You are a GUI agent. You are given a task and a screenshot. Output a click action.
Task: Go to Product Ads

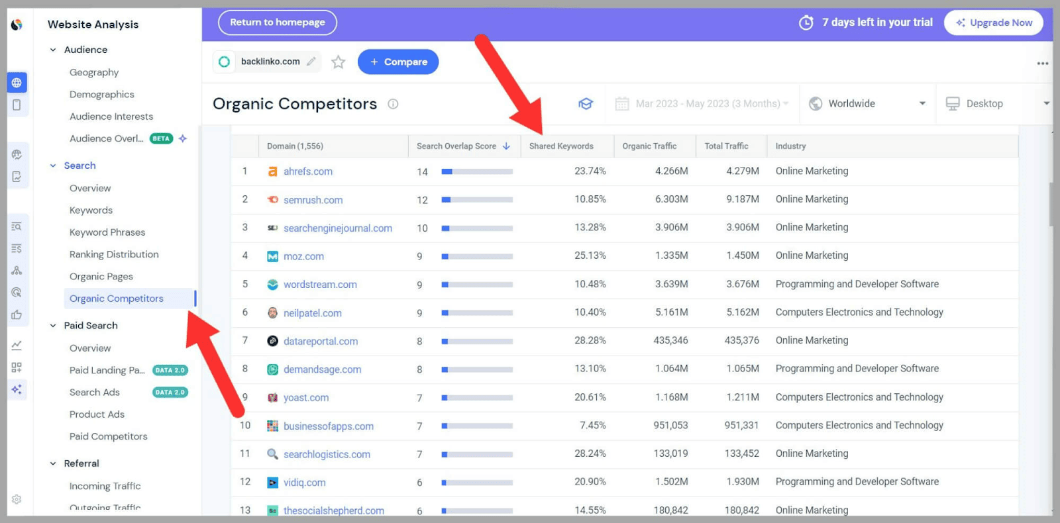(97, 414)
